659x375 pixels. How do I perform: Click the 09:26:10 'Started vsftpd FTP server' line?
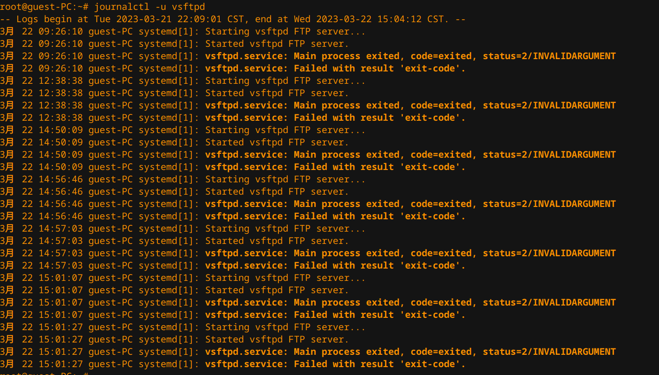(x=174, y=44)
